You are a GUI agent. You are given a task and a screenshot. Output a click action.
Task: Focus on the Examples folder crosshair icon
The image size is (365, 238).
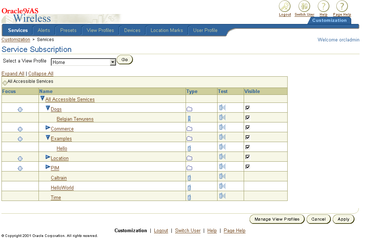point(20,139)
